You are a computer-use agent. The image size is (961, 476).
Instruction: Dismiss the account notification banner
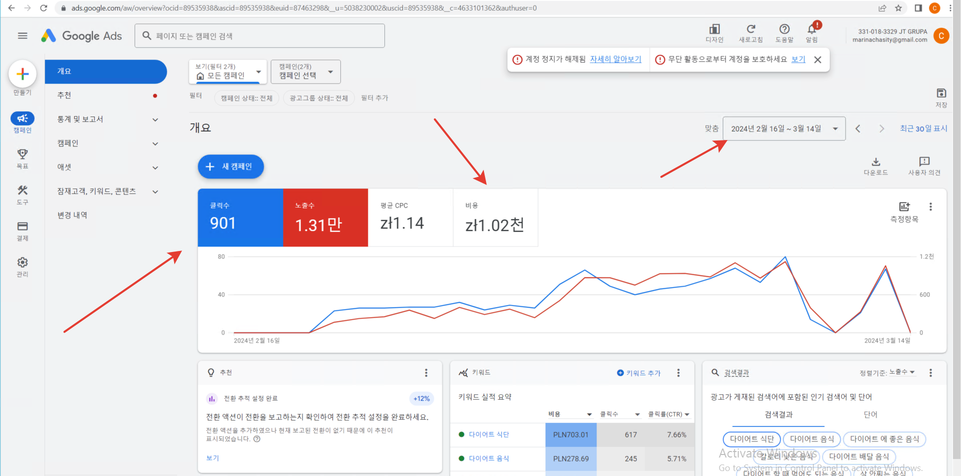tap(817, 59)
